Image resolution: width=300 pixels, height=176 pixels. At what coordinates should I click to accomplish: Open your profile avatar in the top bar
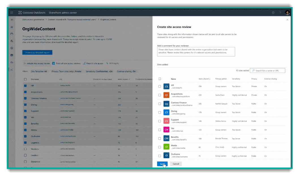(287, 12)
